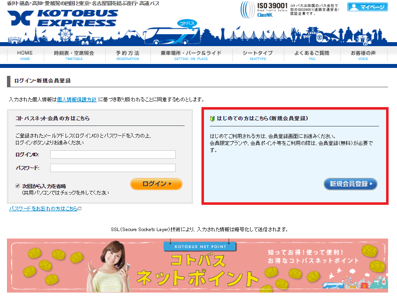Open 時刻表・空席照会 timetable menu
Screen dimensions: 397x301
[x=73, y=55]
